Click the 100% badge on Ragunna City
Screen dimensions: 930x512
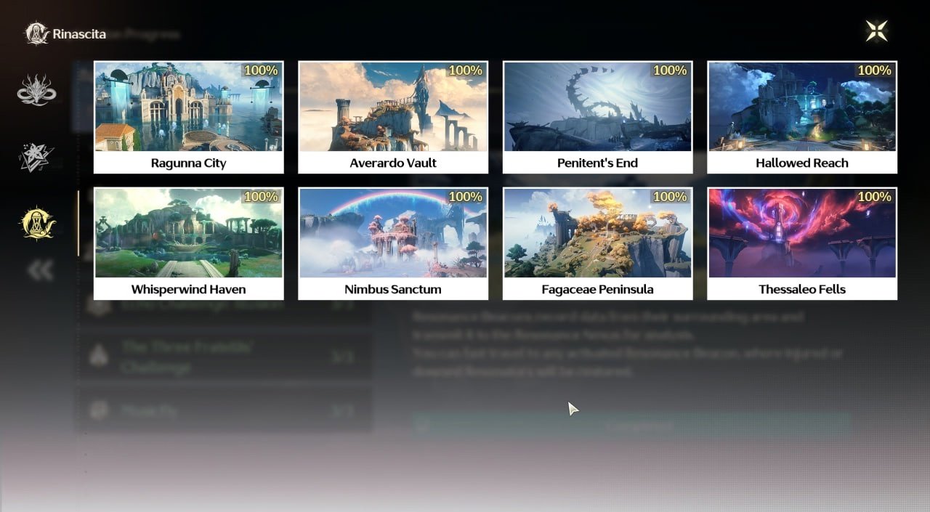coord(261,70)
